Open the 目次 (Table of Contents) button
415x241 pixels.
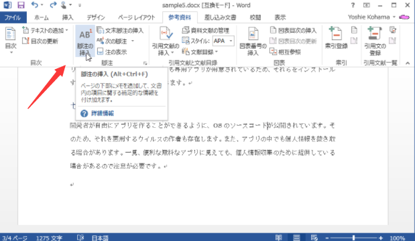(x=11, y=40)
